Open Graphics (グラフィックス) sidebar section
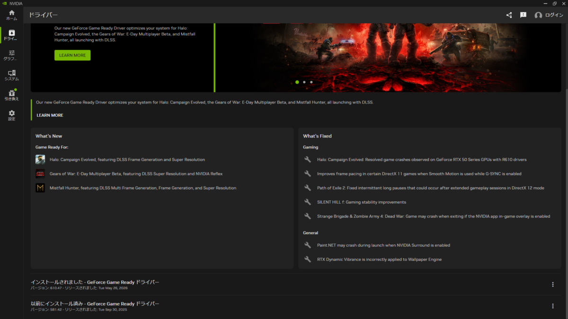 click(x=11, y=55)
